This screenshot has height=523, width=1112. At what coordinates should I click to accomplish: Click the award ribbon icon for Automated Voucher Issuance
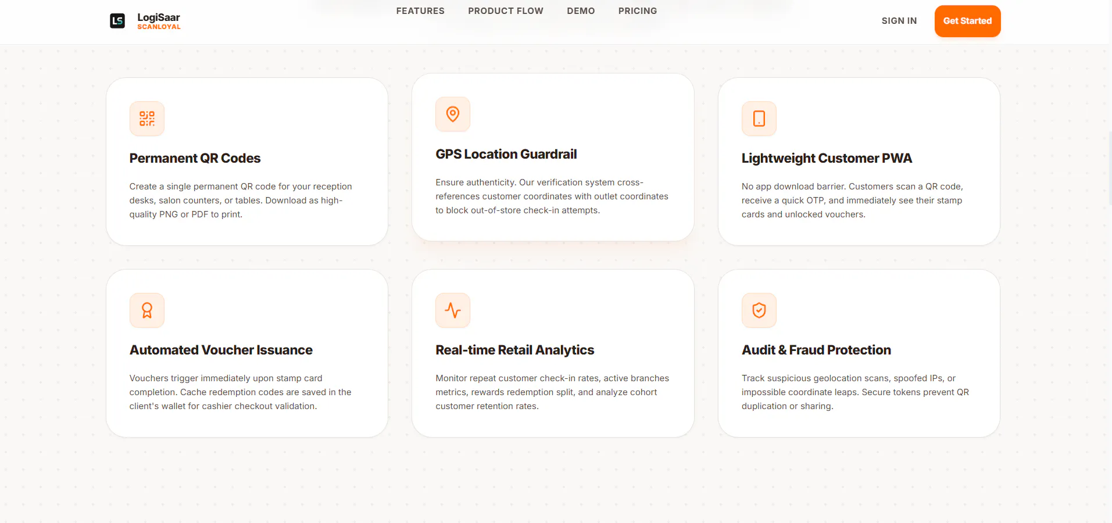(x=147, y=310)
